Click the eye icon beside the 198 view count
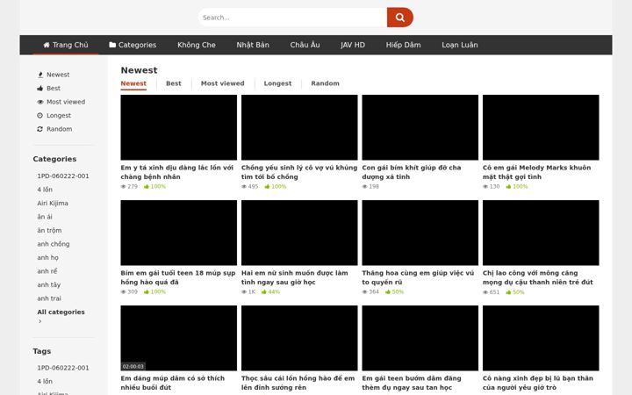Viewport: 632px width, 395px height. pyautogui.click(x=365, y=187)
